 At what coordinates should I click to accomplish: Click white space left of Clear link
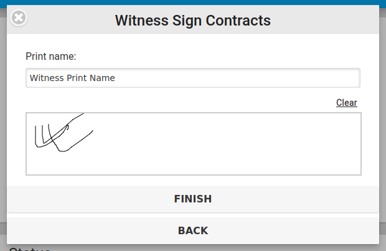187,103
